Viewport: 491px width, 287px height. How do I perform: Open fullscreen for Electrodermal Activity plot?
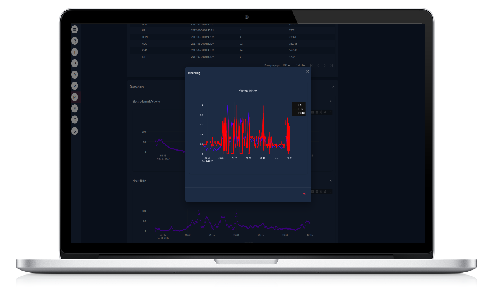point(330,112)
